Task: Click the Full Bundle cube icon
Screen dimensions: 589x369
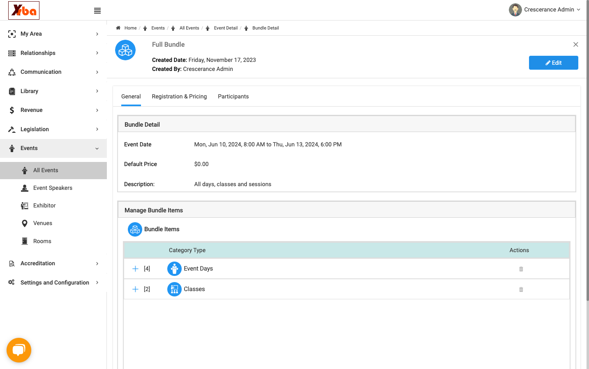Action: 125,50
